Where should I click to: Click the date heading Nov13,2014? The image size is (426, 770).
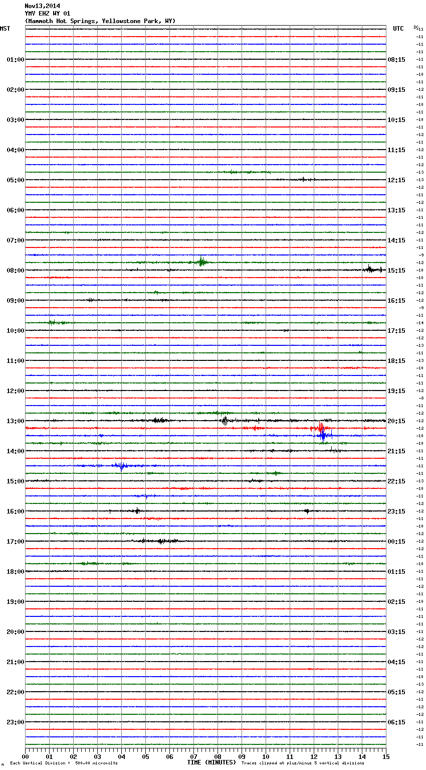[42, 6]
